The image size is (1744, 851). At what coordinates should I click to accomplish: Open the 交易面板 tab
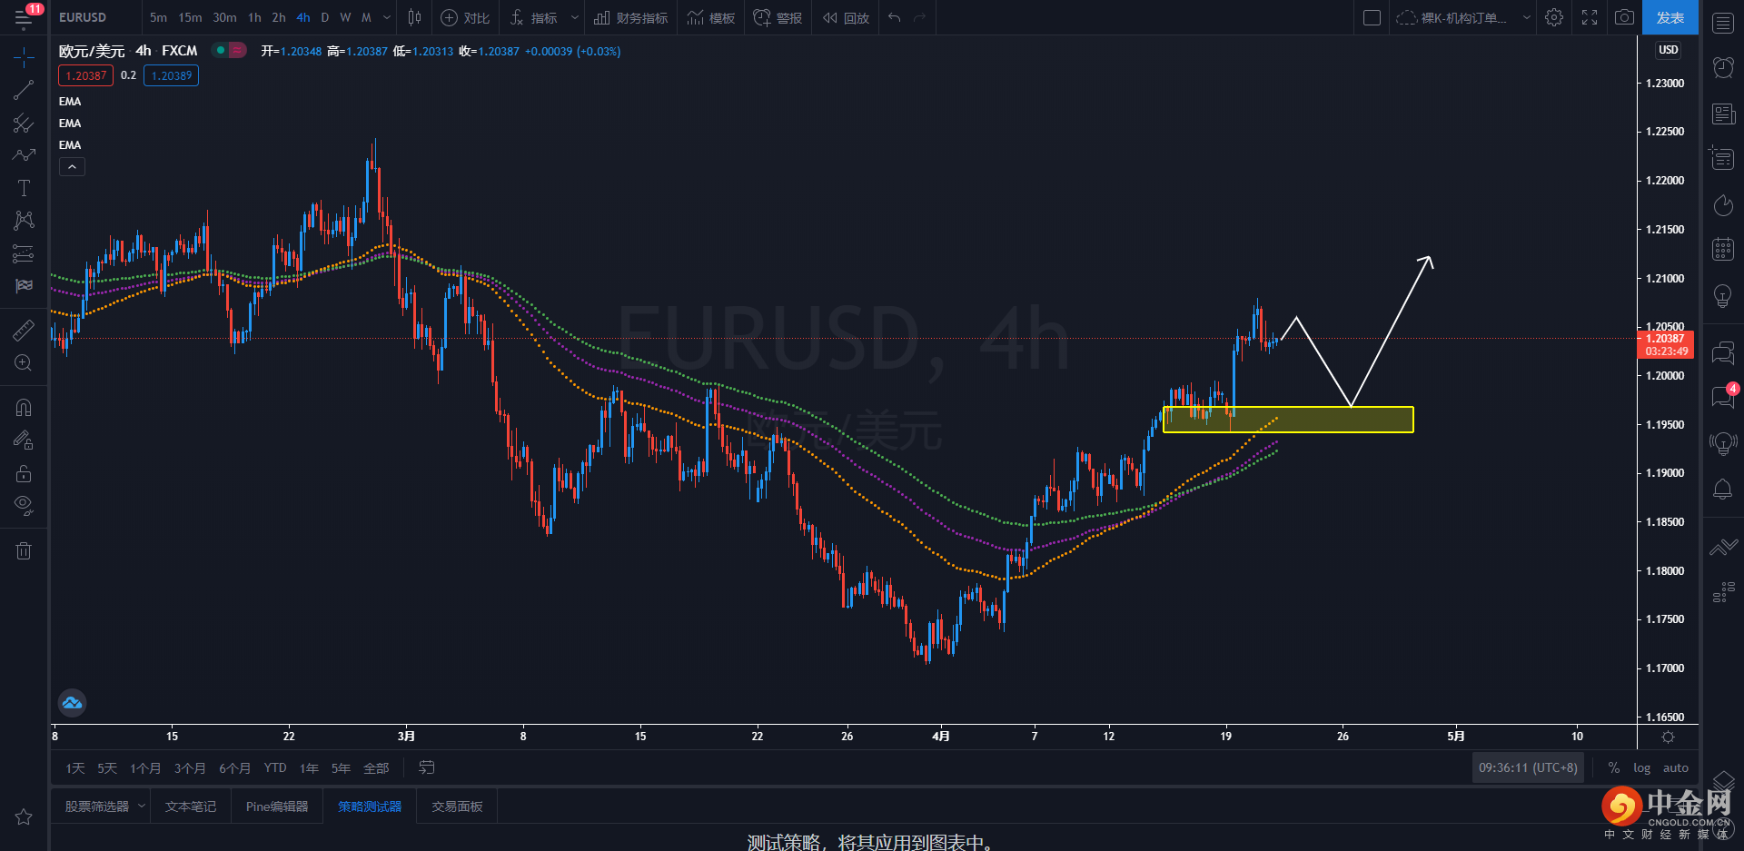point(457,806)
